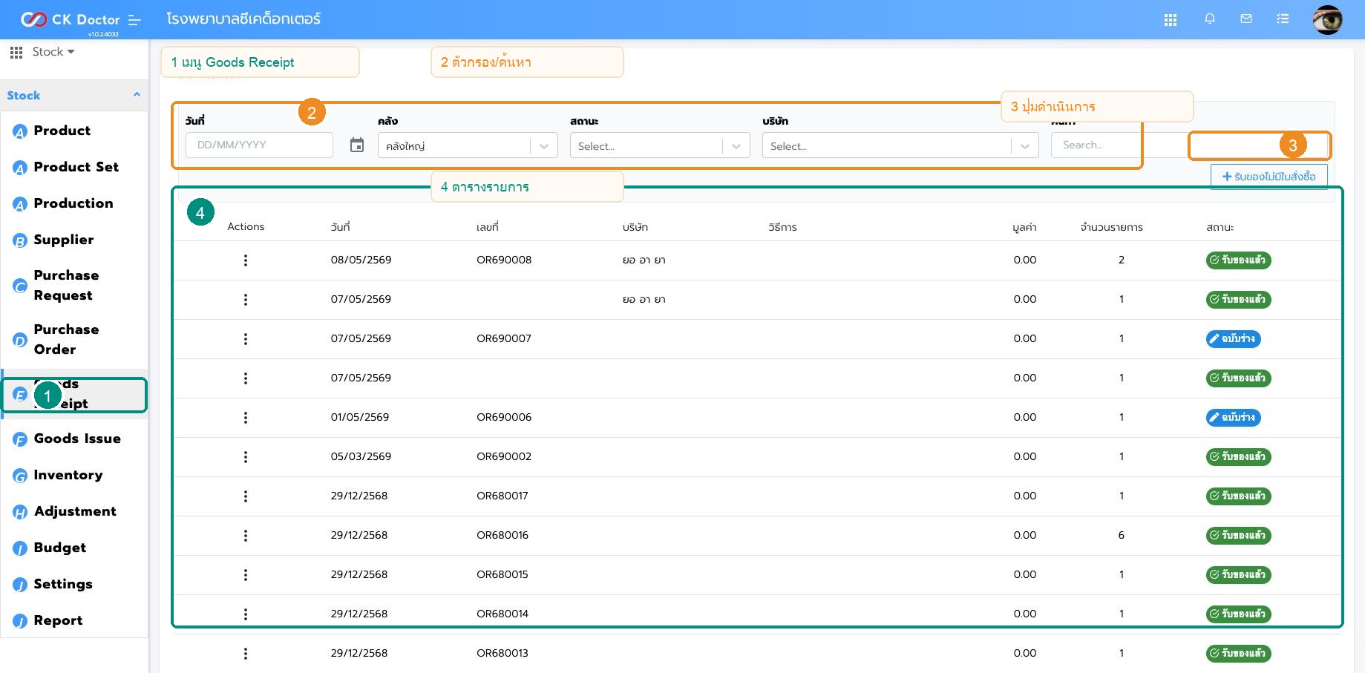Click item count 6 in OR680016 row
1365x673 pixels.
[1121, 535]
